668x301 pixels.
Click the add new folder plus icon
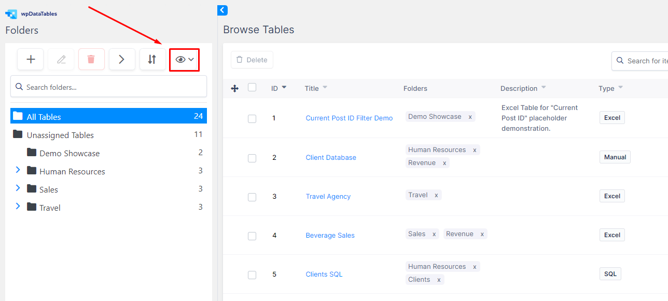click(31, 59)
